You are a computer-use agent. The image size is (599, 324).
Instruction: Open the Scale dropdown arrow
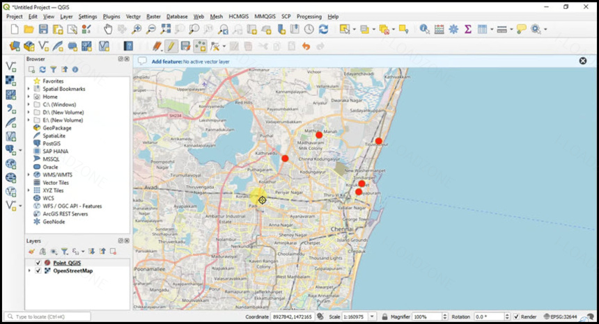372,317
